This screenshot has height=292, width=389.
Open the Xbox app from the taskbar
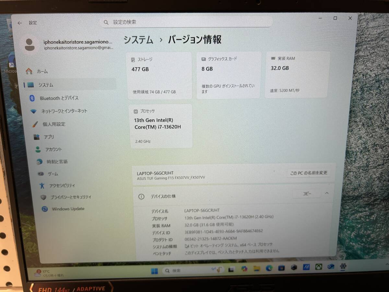tap(319, 267)
